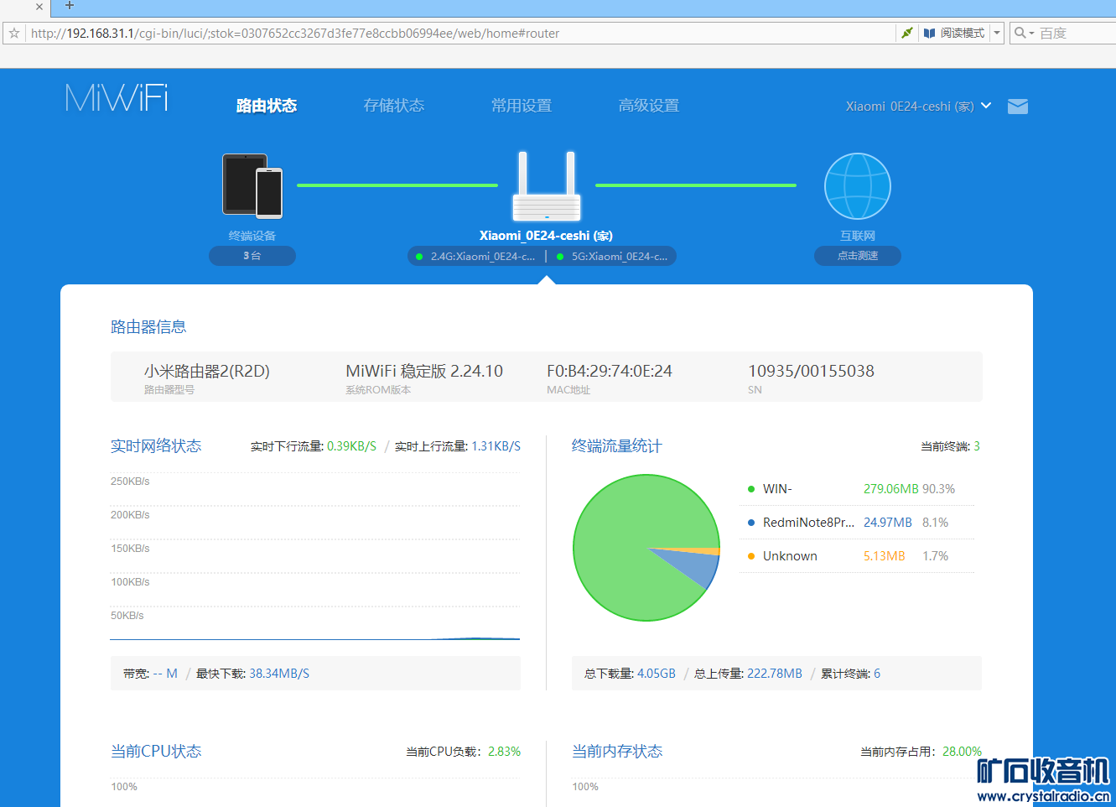Screen dimensions: 1116x807
Task: Switch to the 存储状态 tab
Action: tap(393, 106)
